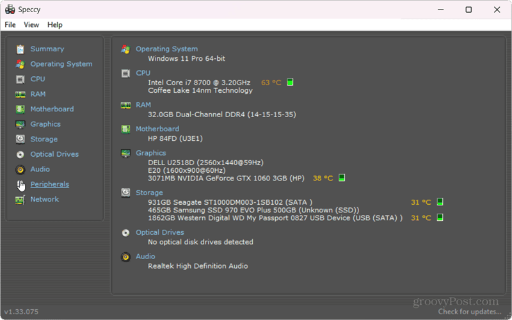The image size is (512, 320).
Task: Open Optical Drives section in sidebar
Action: coord(54,154)
